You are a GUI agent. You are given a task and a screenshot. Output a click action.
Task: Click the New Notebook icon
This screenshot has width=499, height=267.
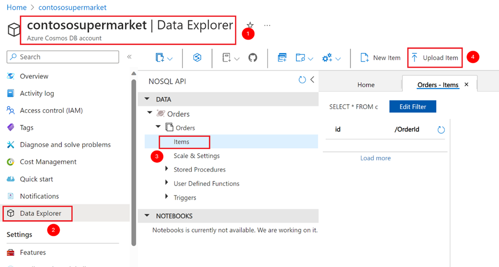click(x=226, y=58)
